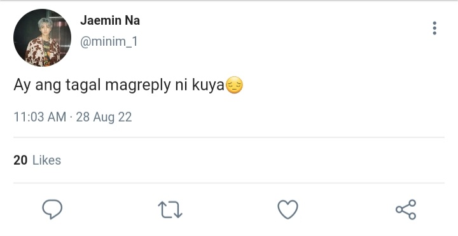Click the word magreply in the tweet
This screenshot has width=458, height=236.
point(138,86)
